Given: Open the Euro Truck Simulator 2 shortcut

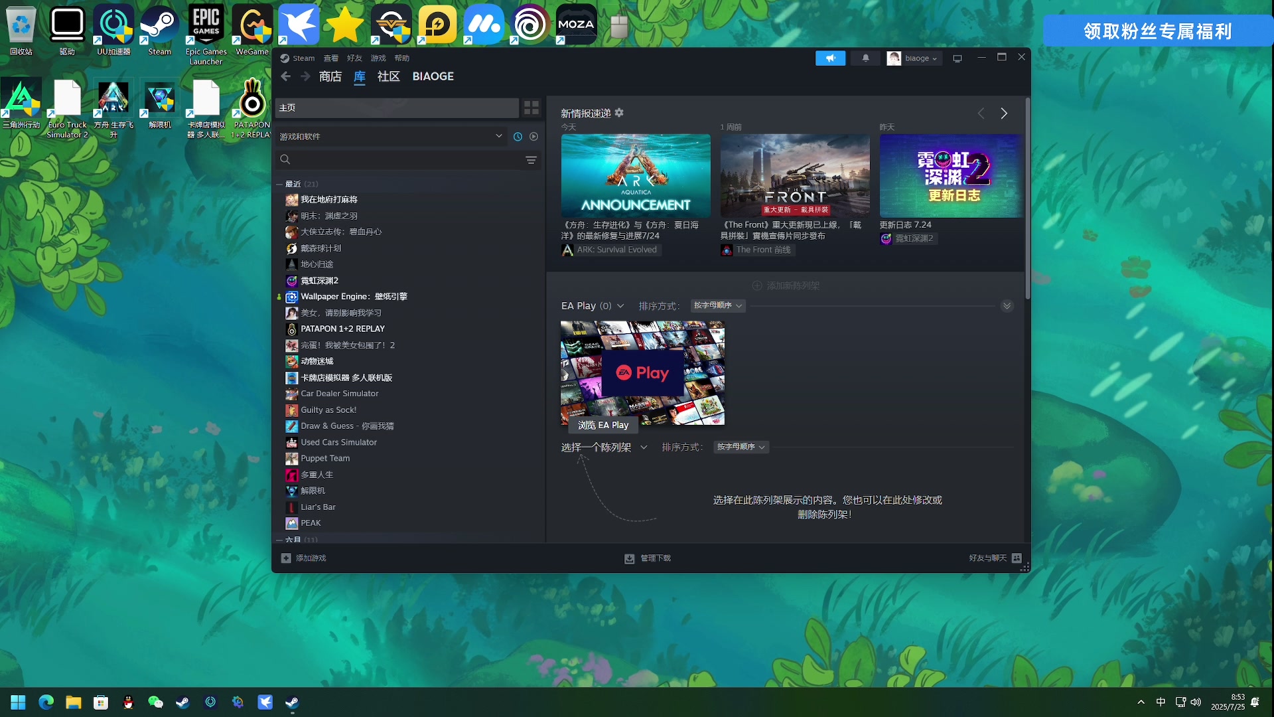Looking at the screenshot, I should click(x=67, y=109).
